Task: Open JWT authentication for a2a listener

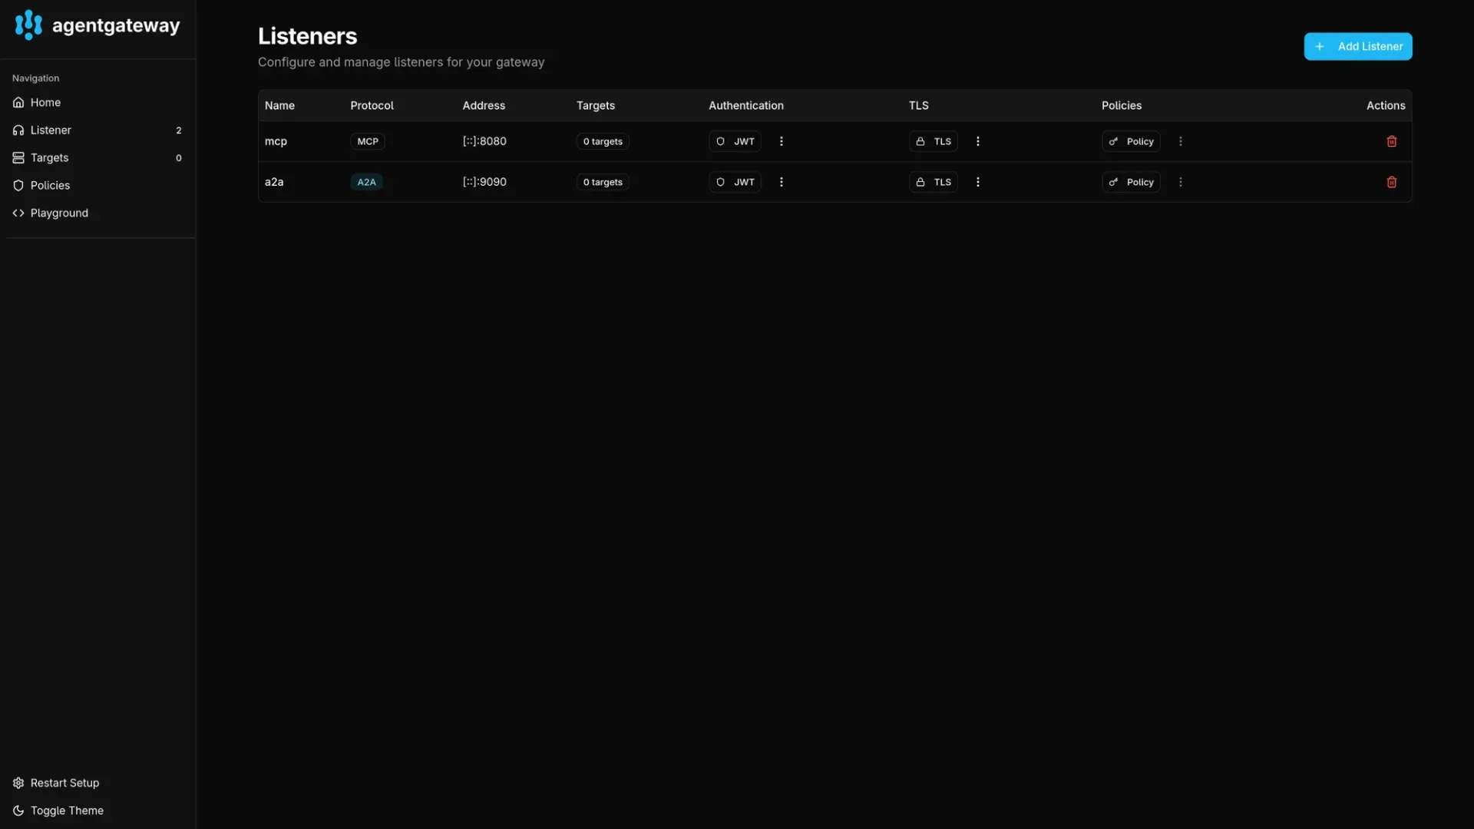Action: (735, 182)
